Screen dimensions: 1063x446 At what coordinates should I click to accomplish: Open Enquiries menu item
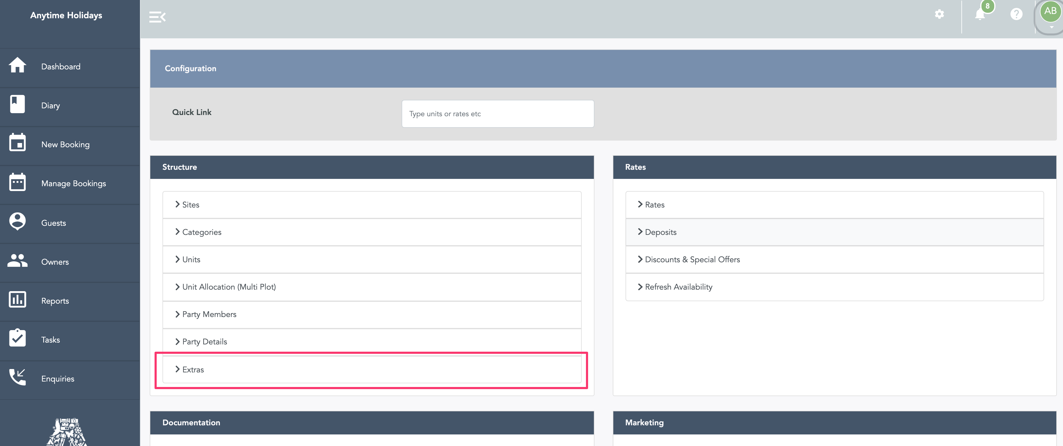(x=58, y=379)
